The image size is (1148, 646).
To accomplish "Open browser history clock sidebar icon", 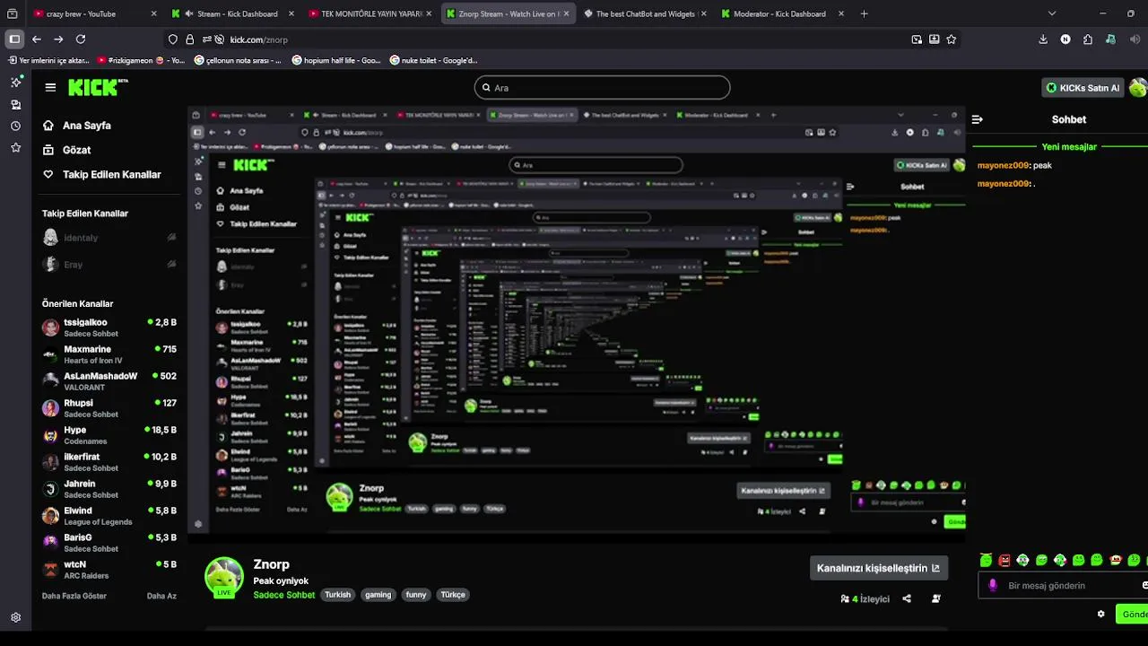I will pos(15,126).
